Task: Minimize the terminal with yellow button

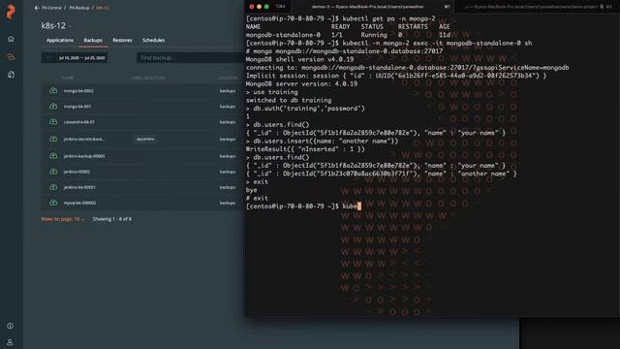Action: click(x=259, y=7)
